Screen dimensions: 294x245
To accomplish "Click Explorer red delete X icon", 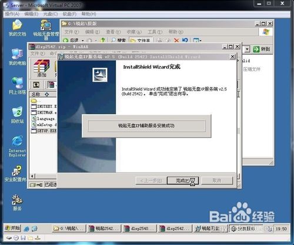I will pyautogui.click(x=176, y=40).
